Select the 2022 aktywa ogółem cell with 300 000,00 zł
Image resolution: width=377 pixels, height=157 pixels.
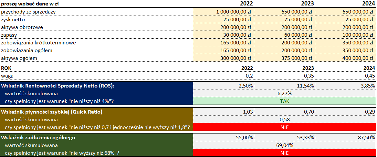pos(223,58)
